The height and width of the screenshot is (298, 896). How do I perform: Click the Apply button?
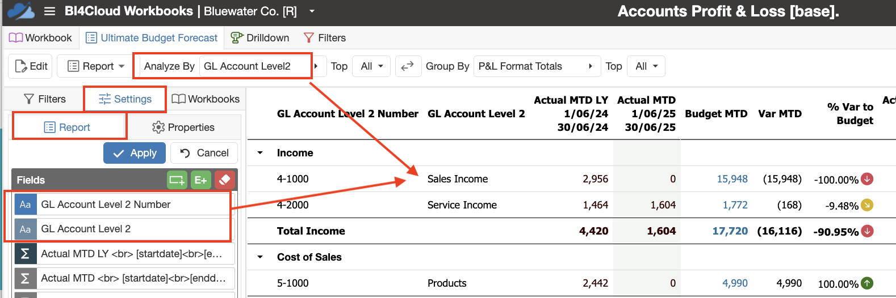[135, 153]
